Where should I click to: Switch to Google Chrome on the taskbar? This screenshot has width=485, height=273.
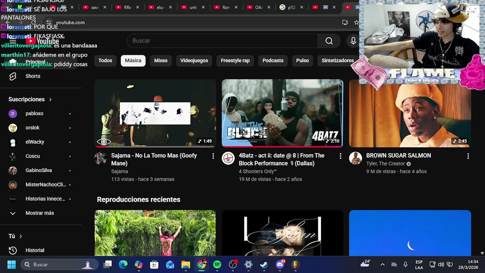tap(202, 264)
